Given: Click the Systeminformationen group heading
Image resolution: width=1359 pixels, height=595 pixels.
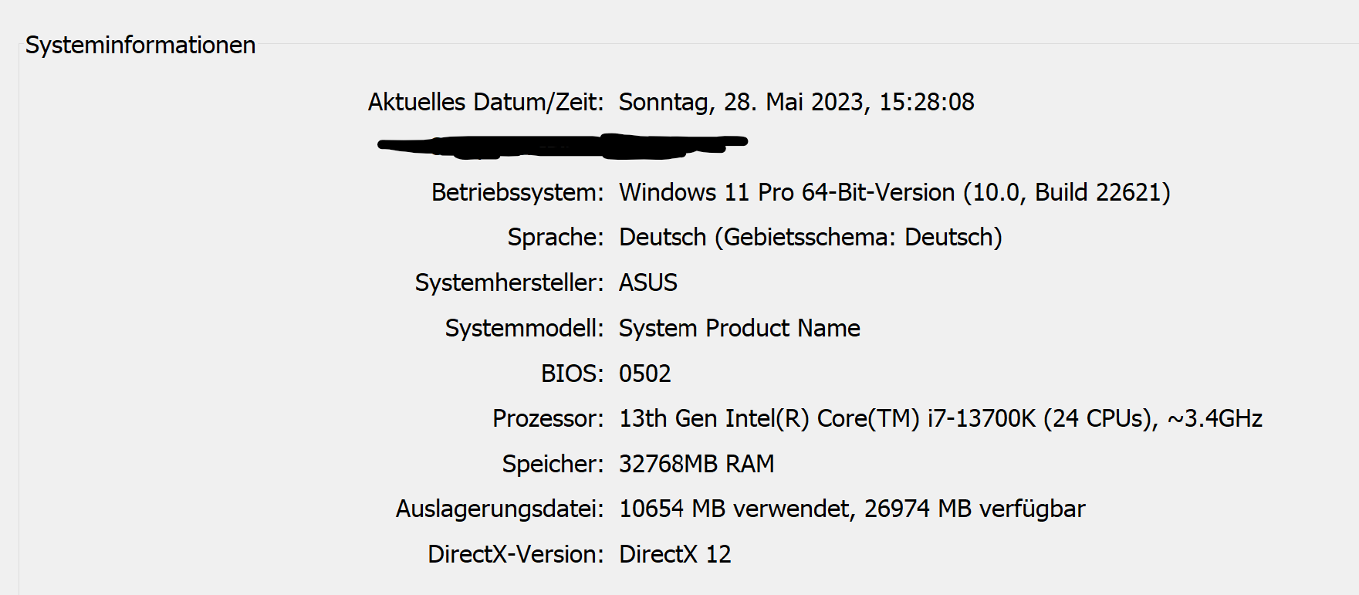Looking at the screenshot, I should [140, 45].
